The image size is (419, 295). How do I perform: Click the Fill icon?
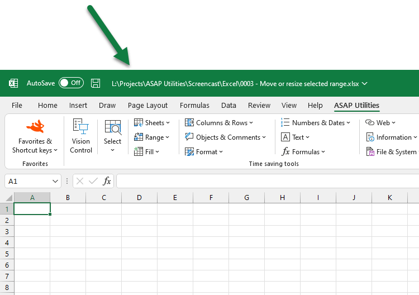[x=139, y=151]
